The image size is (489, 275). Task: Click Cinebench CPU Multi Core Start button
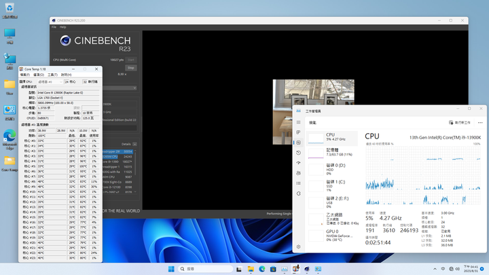(130, 60)
